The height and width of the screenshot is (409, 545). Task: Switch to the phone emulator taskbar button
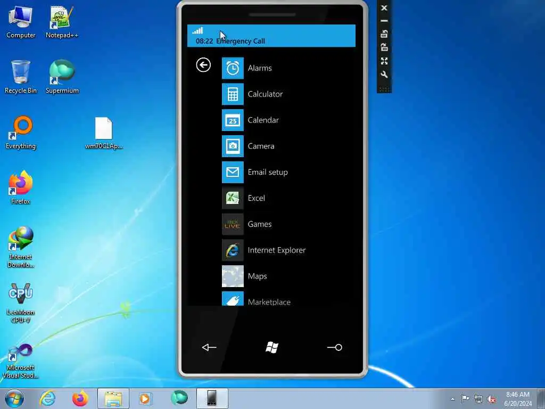click(212, 398)
